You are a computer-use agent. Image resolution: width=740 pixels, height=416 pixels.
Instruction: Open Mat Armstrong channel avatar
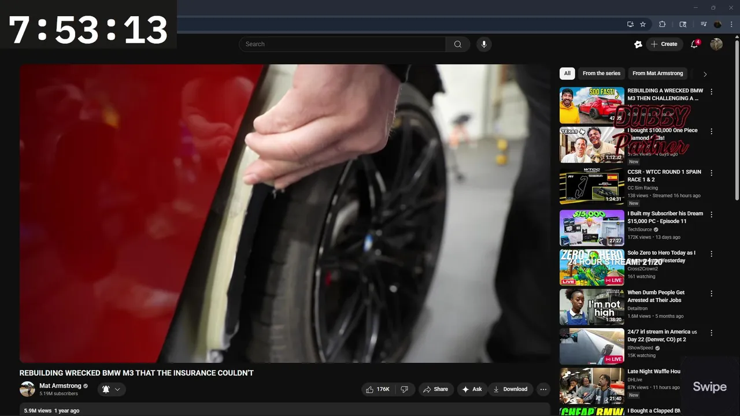pyautogui.click(x=27, y=389)
